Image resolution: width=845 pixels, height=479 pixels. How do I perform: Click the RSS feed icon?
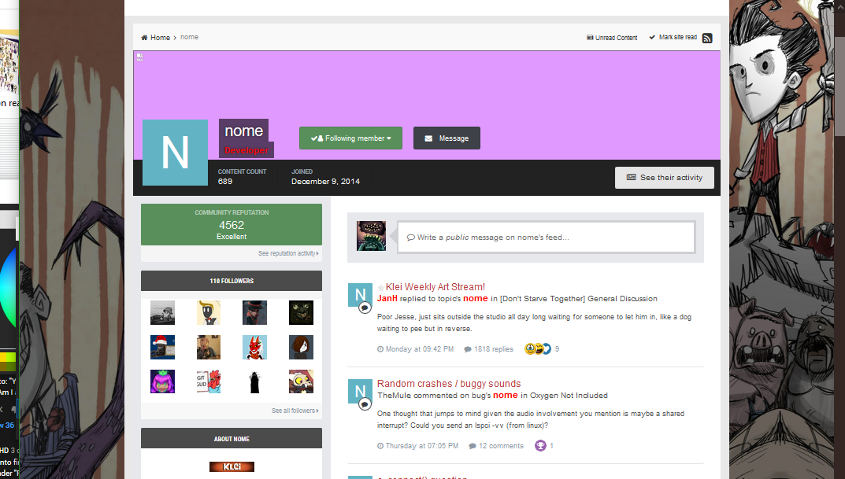pos(707,38)
